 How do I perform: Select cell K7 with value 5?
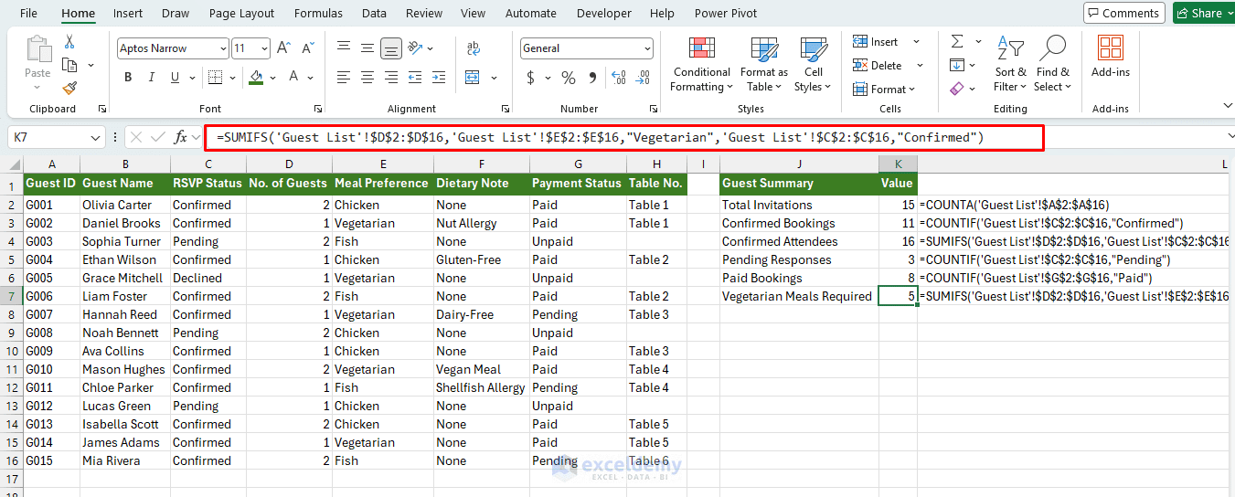(x=898, y=296)
